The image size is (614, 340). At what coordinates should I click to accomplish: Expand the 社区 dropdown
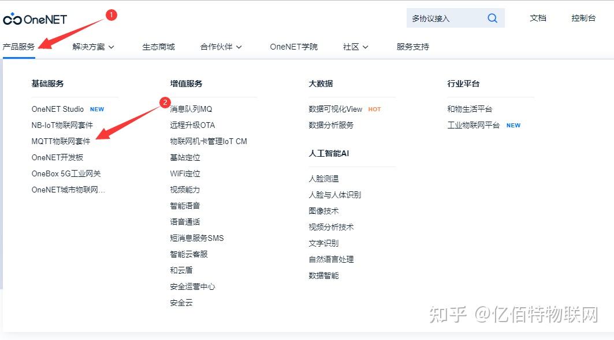pyautogui.click(x=353, y=47)
